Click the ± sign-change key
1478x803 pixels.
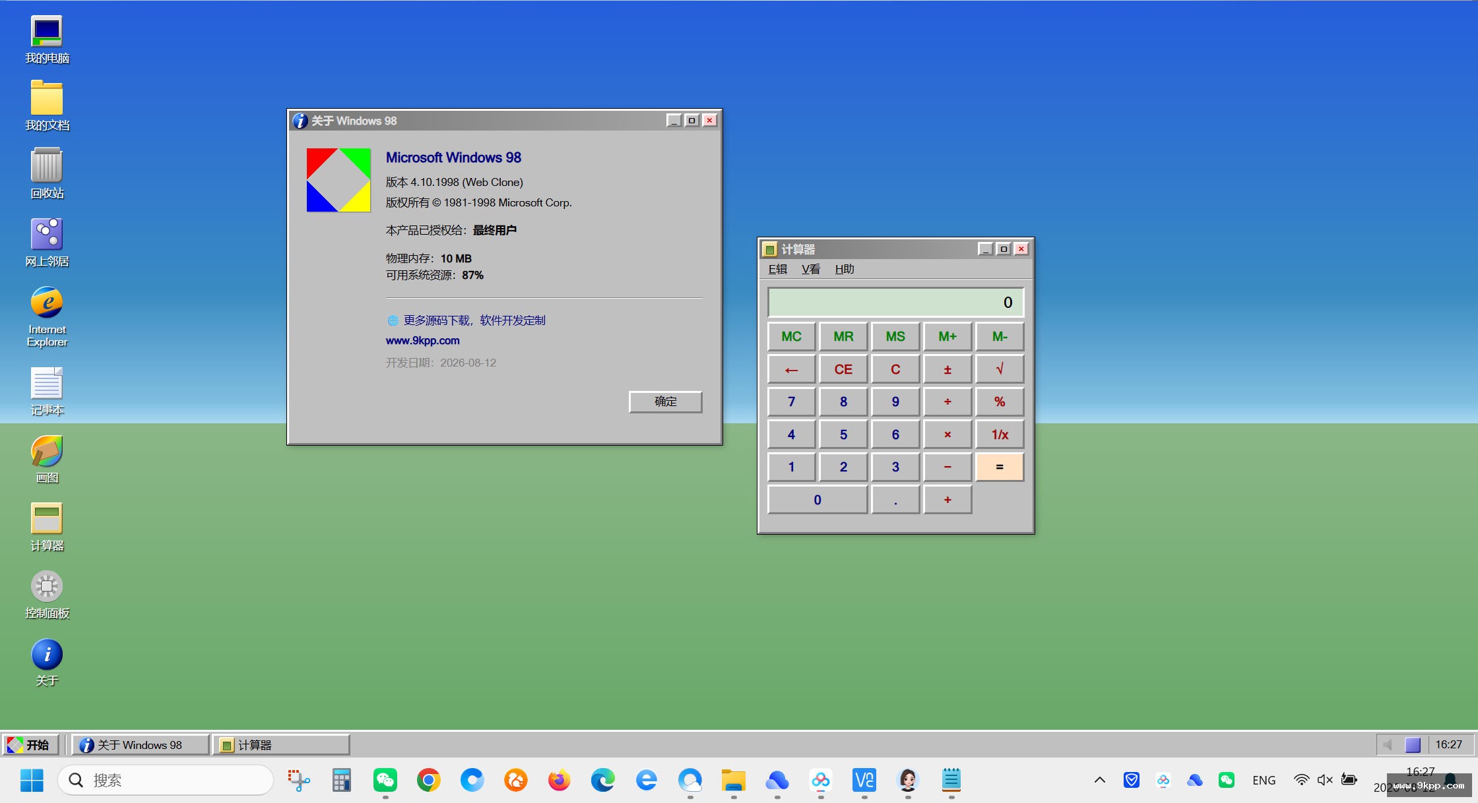point(948,369)
